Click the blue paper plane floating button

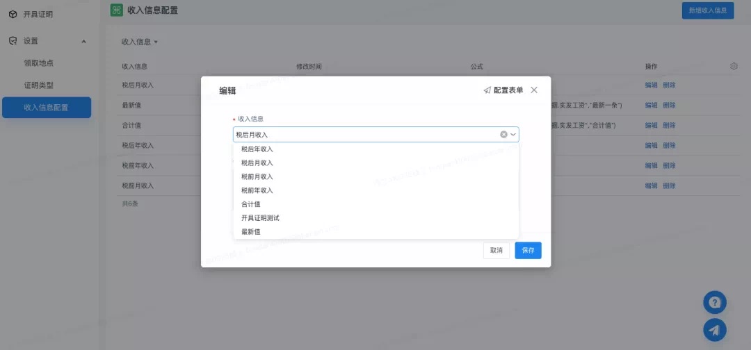[x=715, y=330]
